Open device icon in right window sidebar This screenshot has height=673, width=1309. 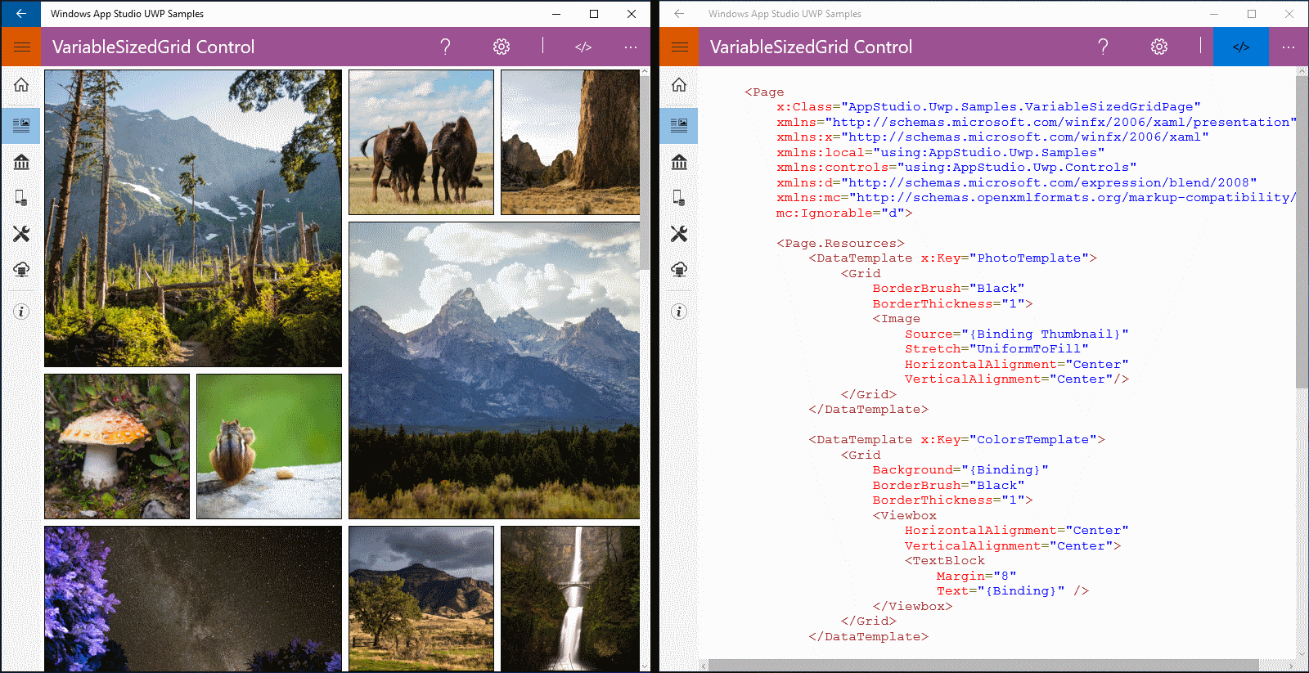[x=679, y=198]
